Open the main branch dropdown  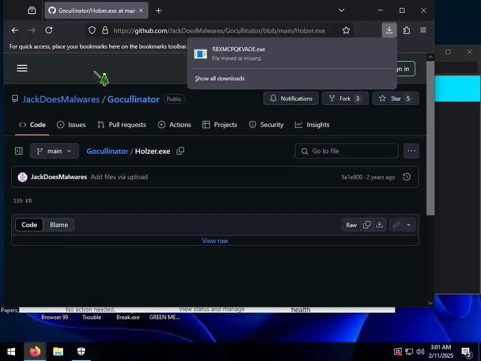pos(54,151)
